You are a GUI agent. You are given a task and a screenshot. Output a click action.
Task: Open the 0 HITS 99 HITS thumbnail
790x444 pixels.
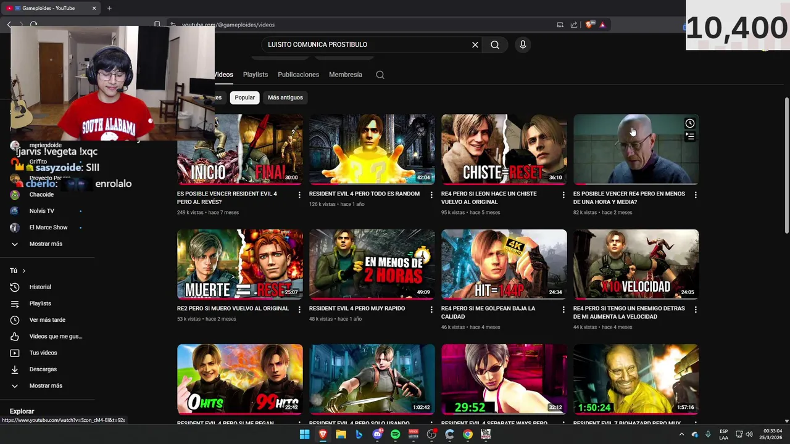(x=240, y=379)
